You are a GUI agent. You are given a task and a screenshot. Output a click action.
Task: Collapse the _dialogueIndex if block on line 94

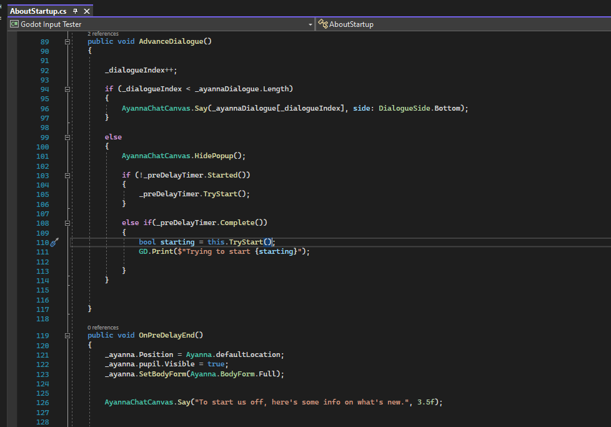pos(67,89)
